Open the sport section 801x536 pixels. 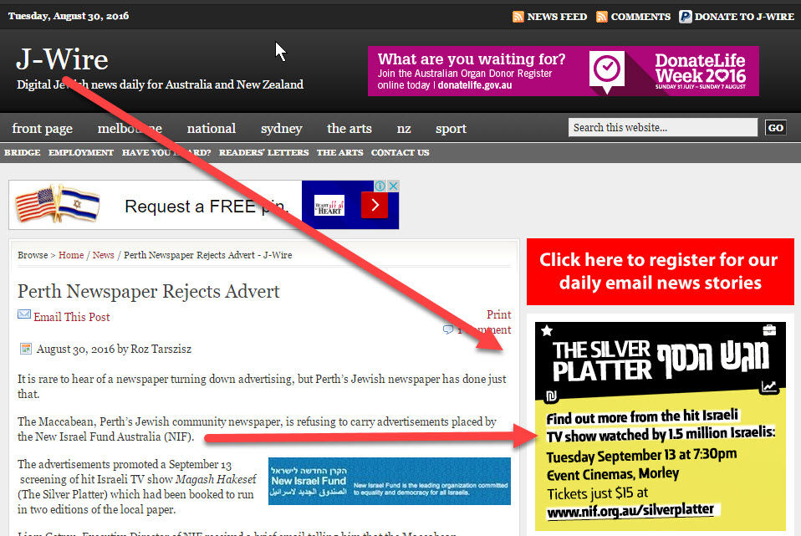click(x=451, y=128)
